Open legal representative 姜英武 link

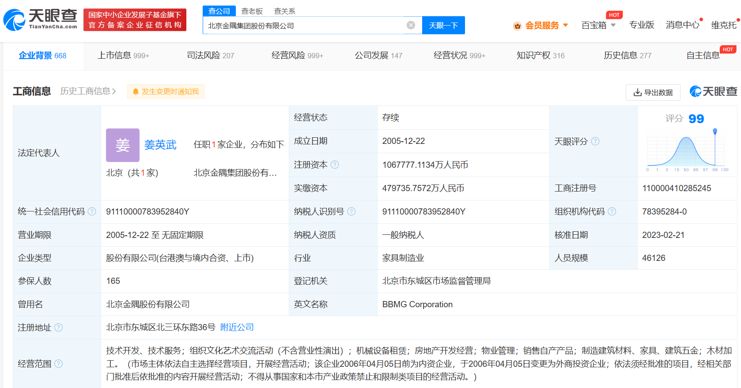[x=160, y=145]
